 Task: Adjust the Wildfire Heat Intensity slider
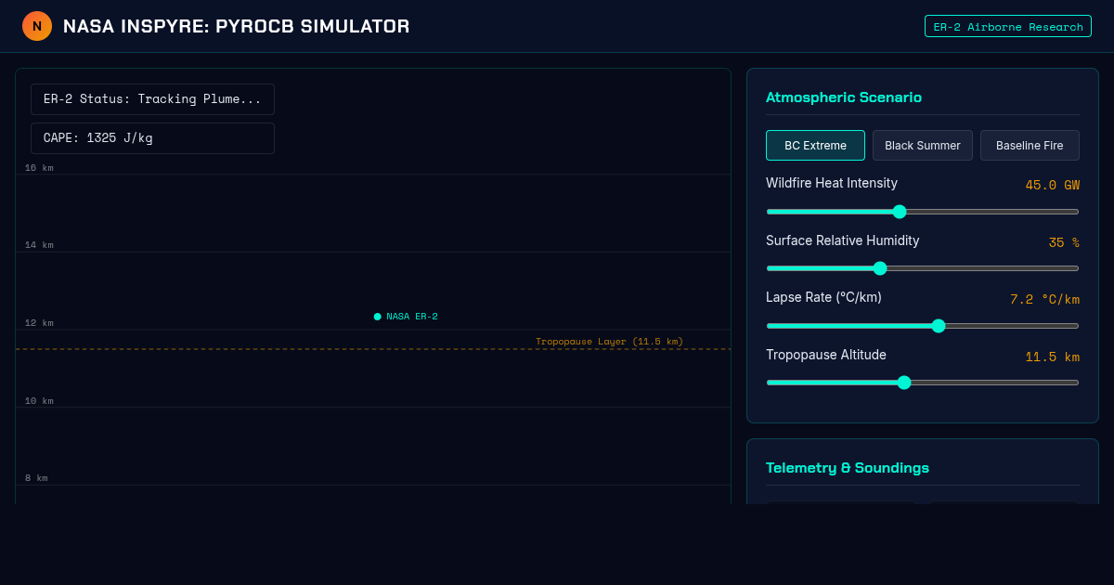923,212
